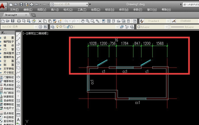The height and width of the screenshot is (125, 199).
Task: Click the Cut scissors icon
Action: 40,21
